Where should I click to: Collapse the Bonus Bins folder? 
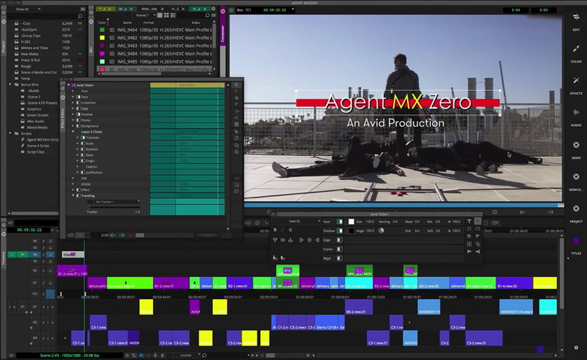point(11,85)
